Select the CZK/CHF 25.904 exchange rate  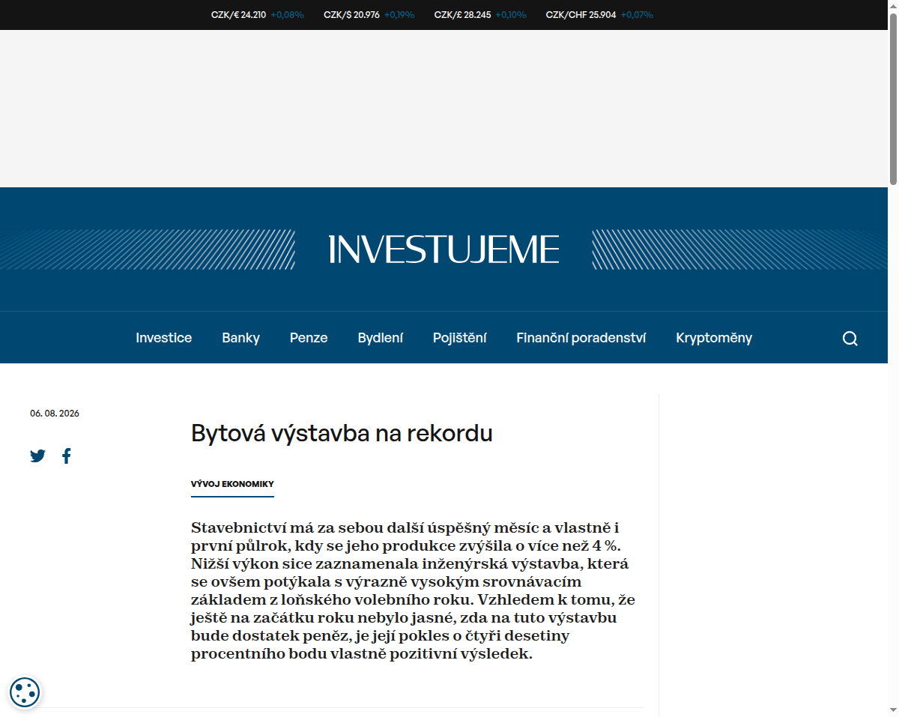pyautogui.click(x=581, y=14)
